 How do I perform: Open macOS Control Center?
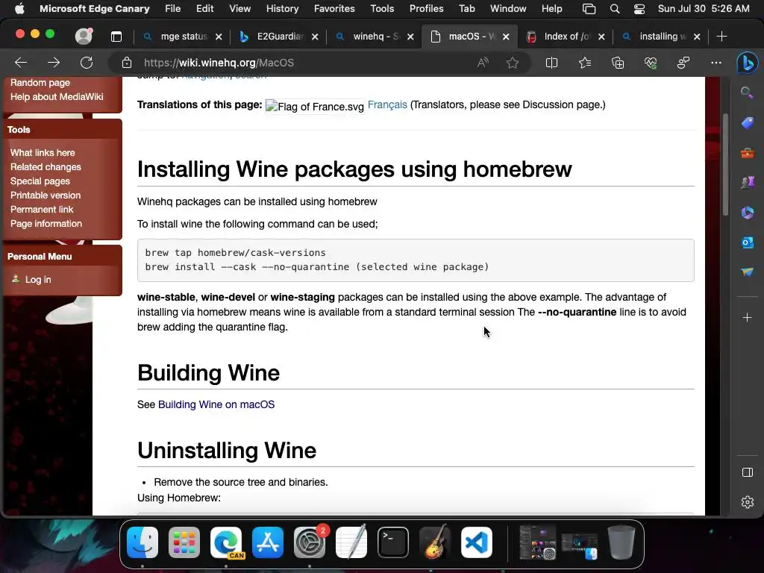tap(639, 8)
